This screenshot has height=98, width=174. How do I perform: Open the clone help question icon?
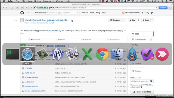(141, 87)
